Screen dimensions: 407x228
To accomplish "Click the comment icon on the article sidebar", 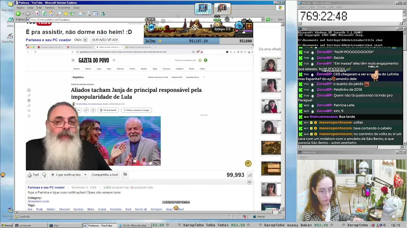I will (x=29, y=111).
